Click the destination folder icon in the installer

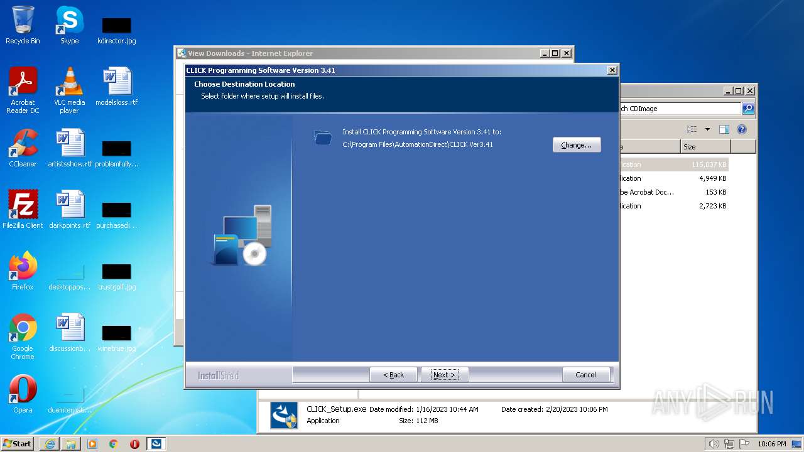pos(323,137)
